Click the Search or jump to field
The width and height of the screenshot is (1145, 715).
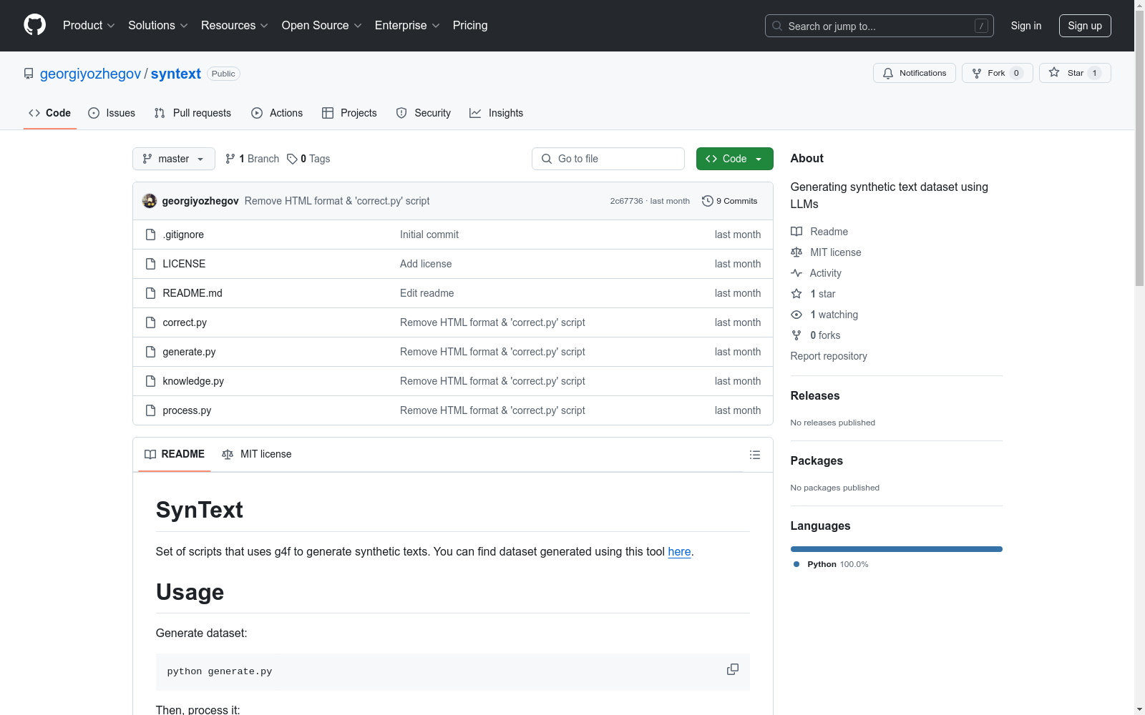(x=880, y=26)
